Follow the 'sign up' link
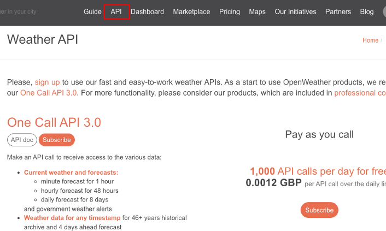Screen dimensions: 386x231 [x=47, y=82]
